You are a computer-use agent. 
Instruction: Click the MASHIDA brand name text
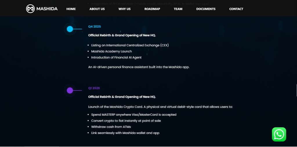(x=47, y=9)
